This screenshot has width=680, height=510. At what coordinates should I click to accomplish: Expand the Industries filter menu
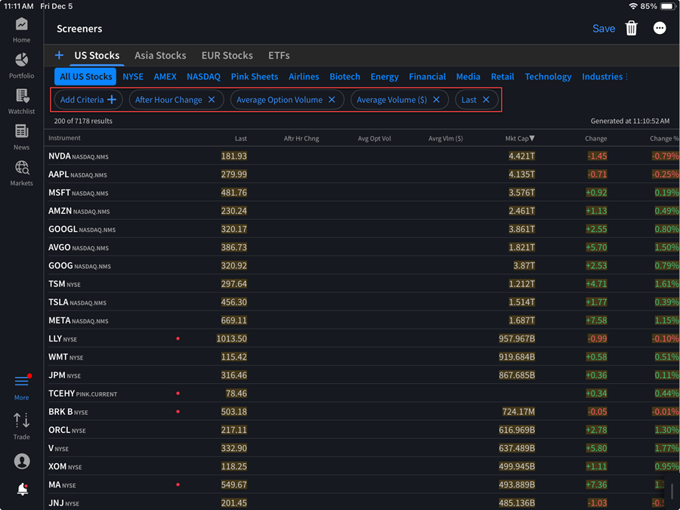tap(604, 76)
